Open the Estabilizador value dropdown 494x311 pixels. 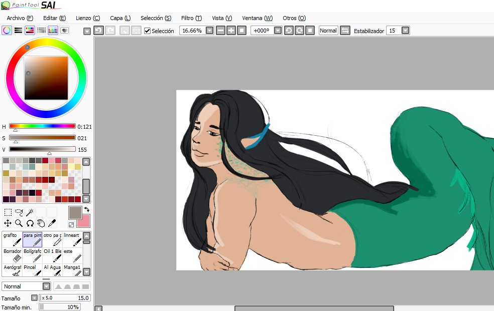click(406, 31)
